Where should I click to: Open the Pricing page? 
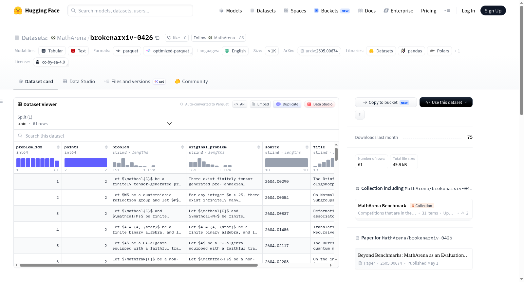point(429,10)
